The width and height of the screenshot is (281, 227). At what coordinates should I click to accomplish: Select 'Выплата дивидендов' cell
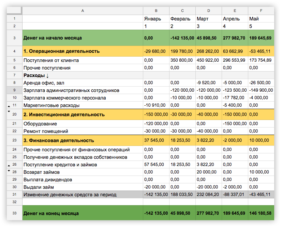click(x=83, y=180)
